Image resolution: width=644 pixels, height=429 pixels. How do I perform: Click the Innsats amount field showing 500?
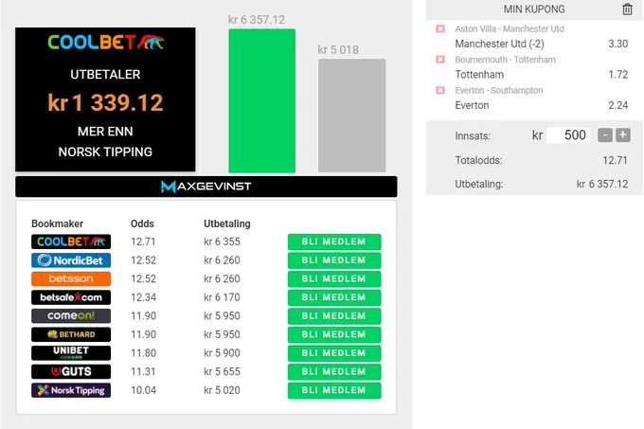(x=568, y=135)
